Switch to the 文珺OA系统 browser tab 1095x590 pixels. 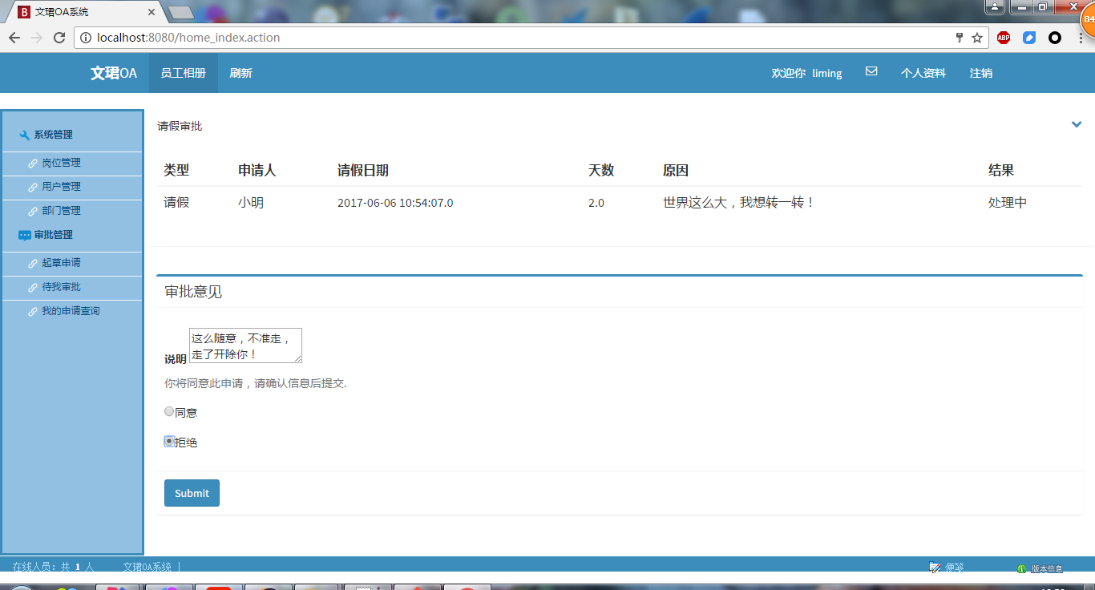(x=84, y=12)
